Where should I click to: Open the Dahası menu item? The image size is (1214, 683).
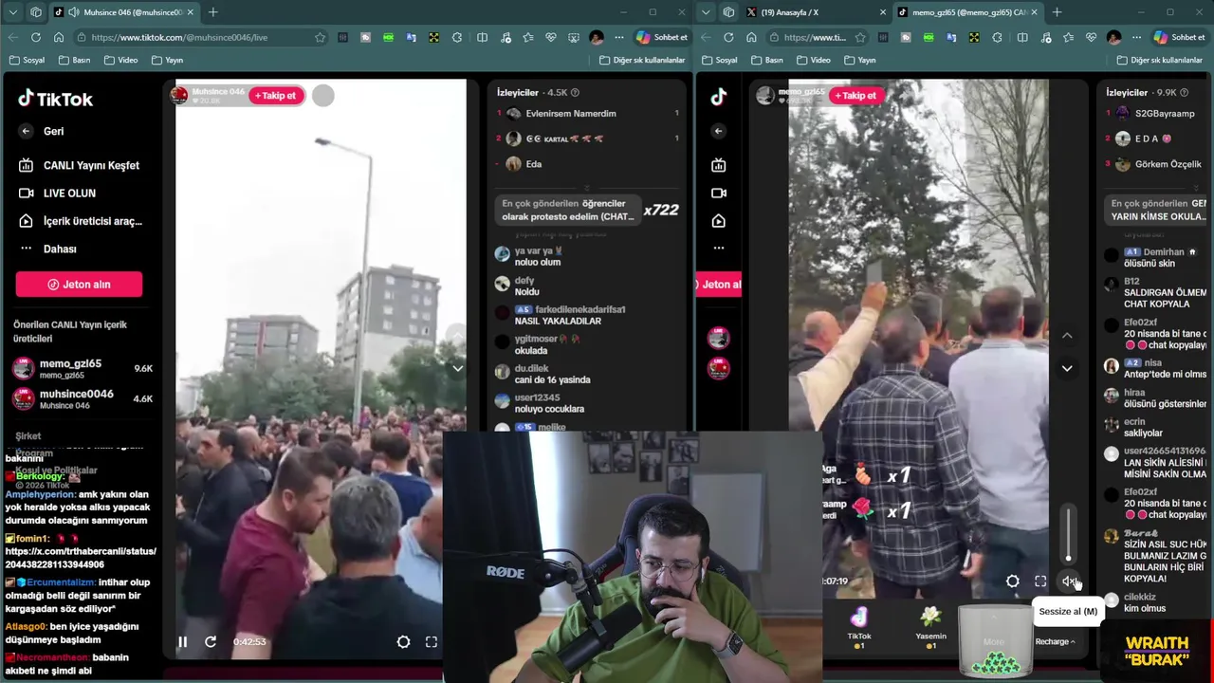pos(47,249)
